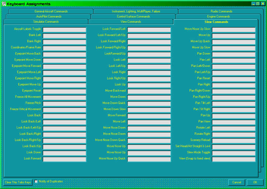Viewport: 267px width, 189px height.
Task: Click the Eyepoint Move Forward field
Action: [x=64, y=67]
